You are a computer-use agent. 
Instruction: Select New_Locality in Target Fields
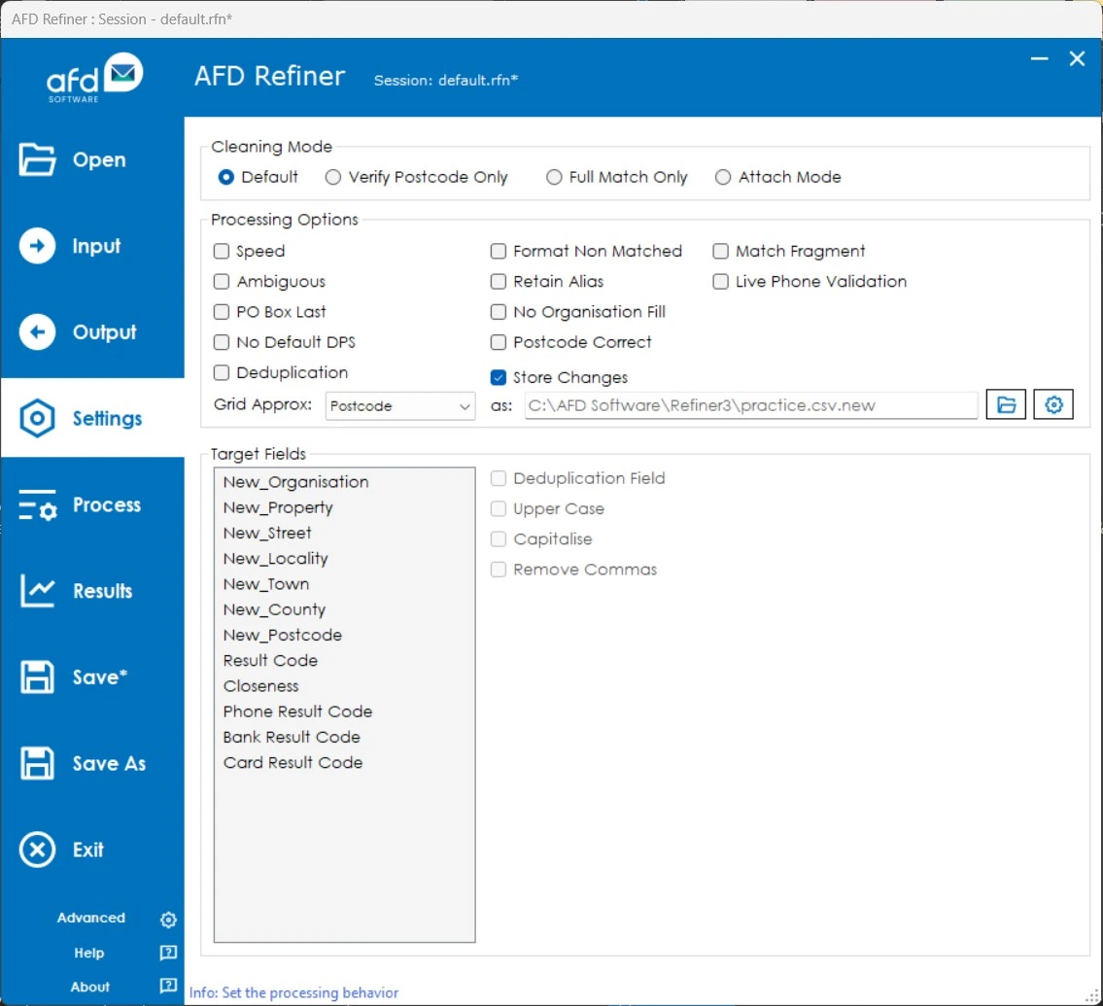coord(344,559)
